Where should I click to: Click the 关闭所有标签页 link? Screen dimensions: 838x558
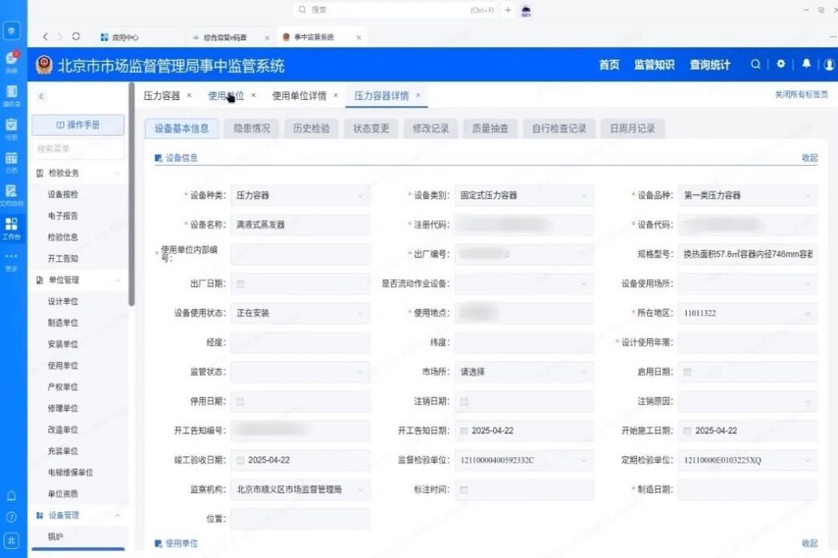[x=801, y=95]
